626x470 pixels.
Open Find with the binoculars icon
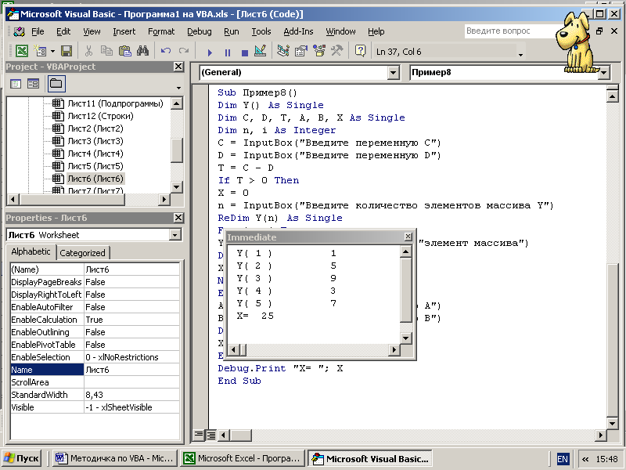point(142,51)
